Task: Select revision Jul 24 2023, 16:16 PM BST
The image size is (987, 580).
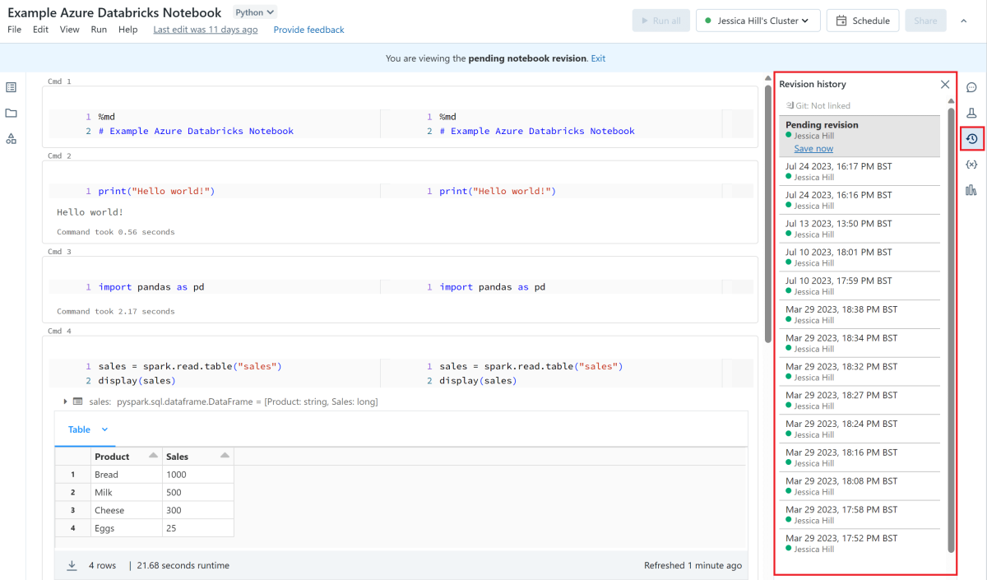Action: point(860,200)
